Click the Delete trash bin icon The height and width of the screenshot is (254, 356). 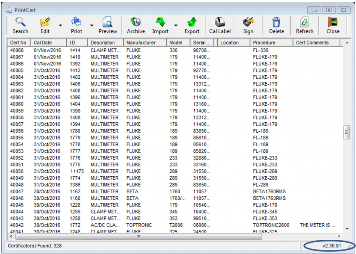click(x=276, y=23)
